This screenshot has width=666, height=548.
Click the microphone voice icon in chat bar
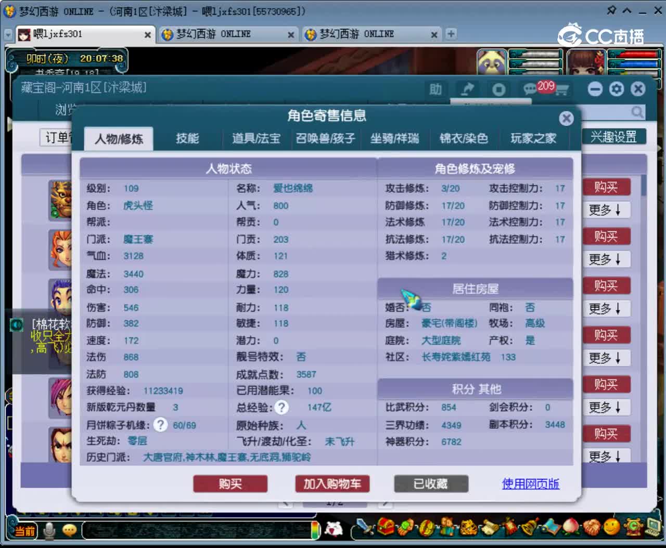[x=50, y=530]
